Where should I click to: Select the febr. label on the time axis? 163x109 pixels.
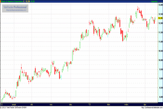click(109, 104)
